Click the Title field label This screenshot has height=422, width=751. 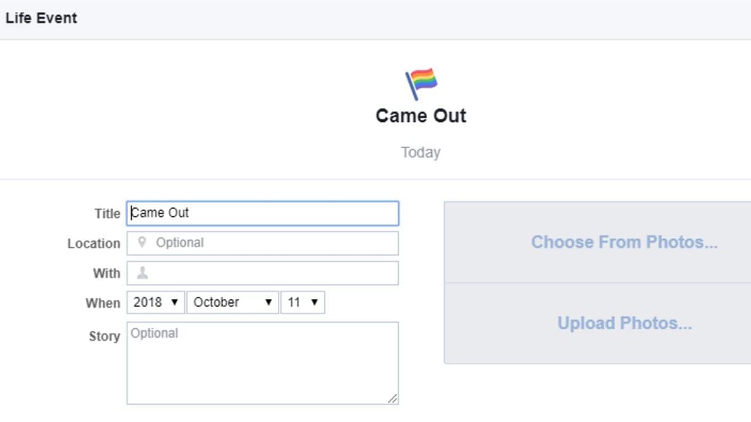[107, 213]
